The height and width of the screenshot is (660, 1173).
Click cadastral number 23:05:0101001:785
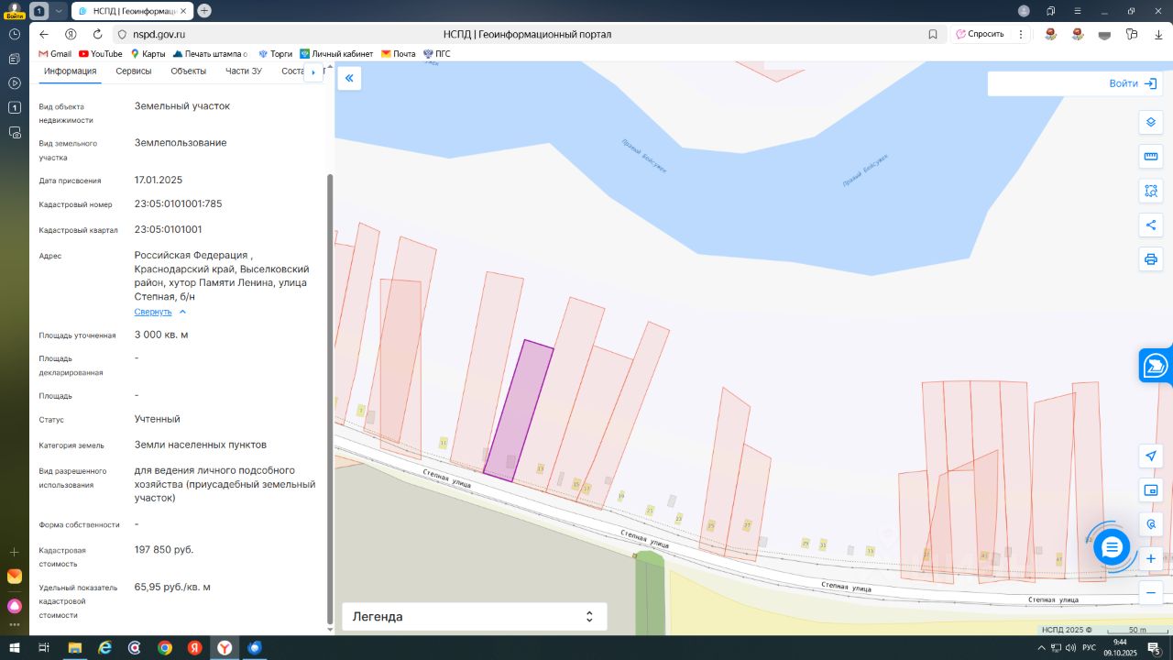coord(179,204)
